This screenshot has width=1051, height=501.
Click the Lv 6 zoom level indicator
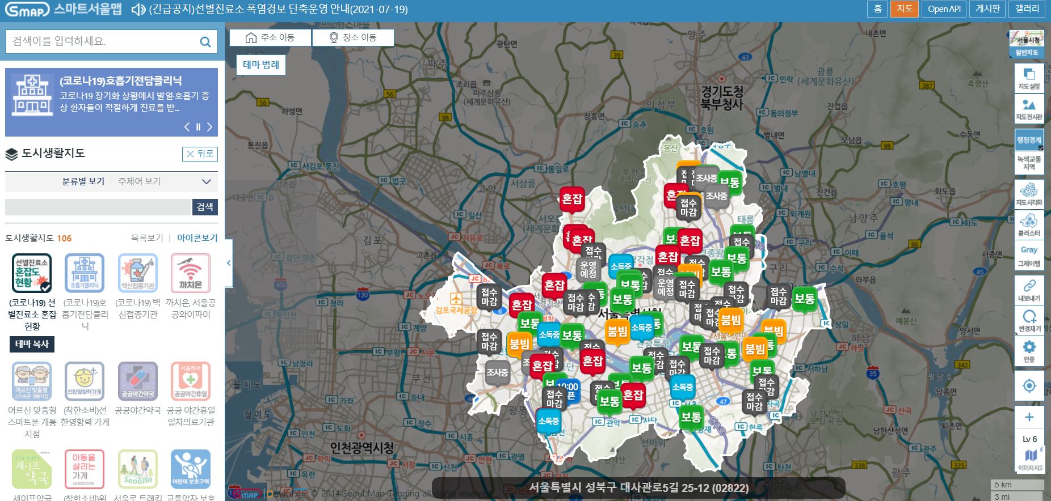(1029, 439)
